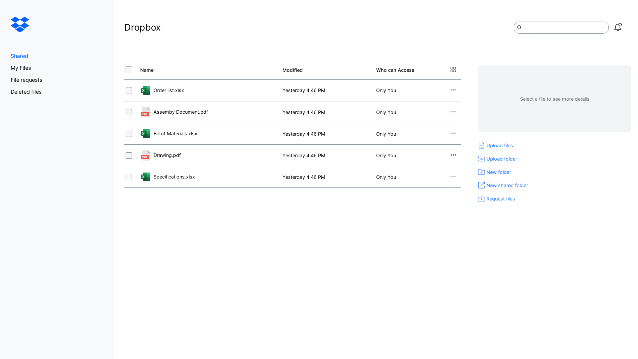
Task: Click the search magnifier icon
Action: 519,28
